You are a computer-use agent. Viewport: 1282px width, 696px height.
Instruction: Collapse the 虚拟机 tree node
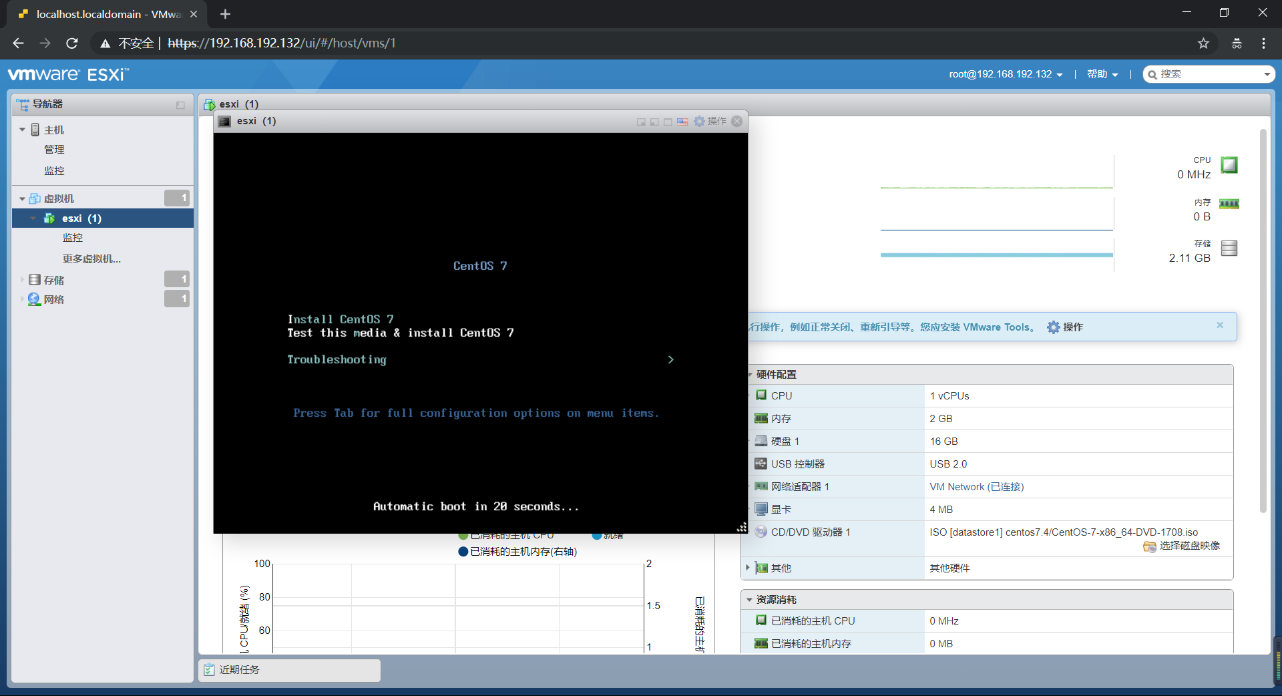click(22, 198)
